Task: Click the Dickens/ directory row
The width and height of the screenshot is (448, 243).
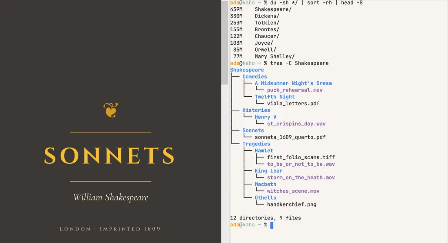Action: (255, 16)
